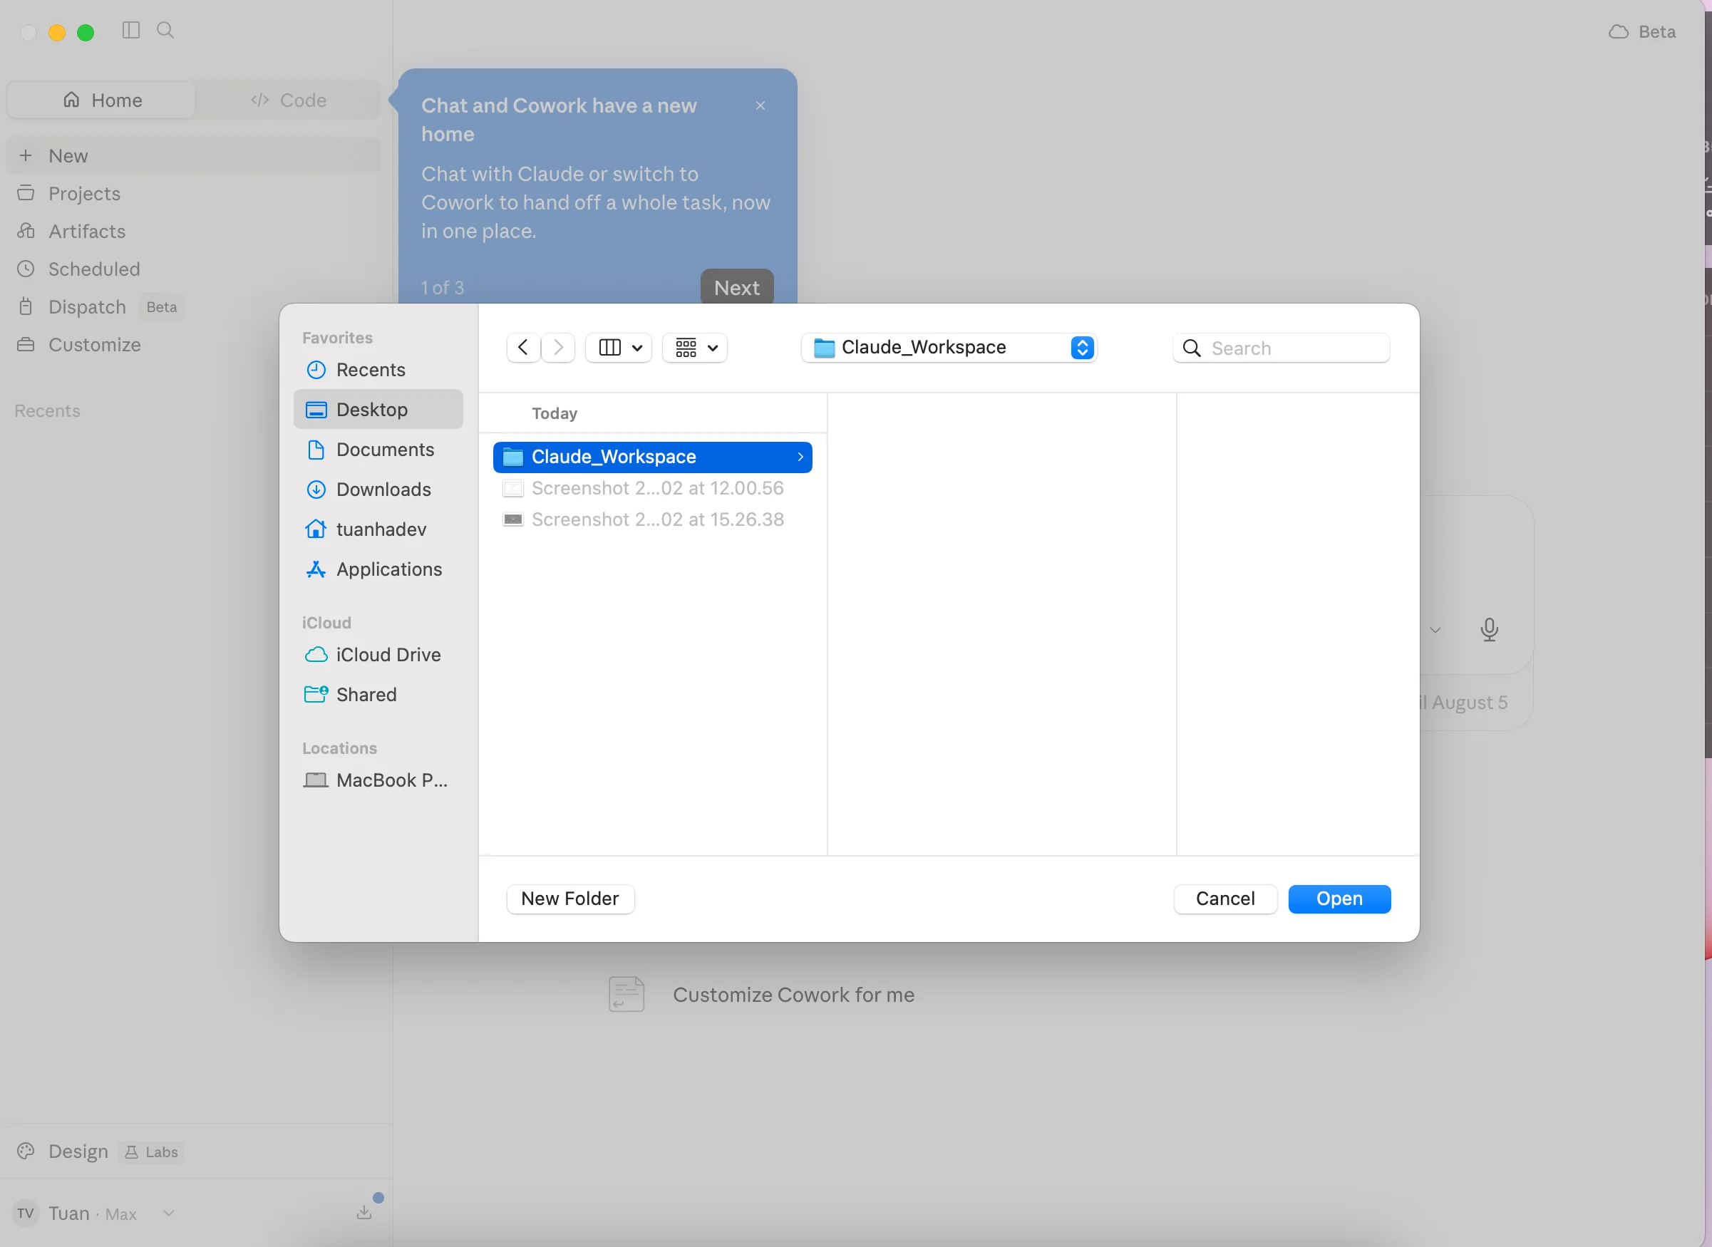
Task: Click the Screenshot at 12.00.56 file
Action: point(652,488)
